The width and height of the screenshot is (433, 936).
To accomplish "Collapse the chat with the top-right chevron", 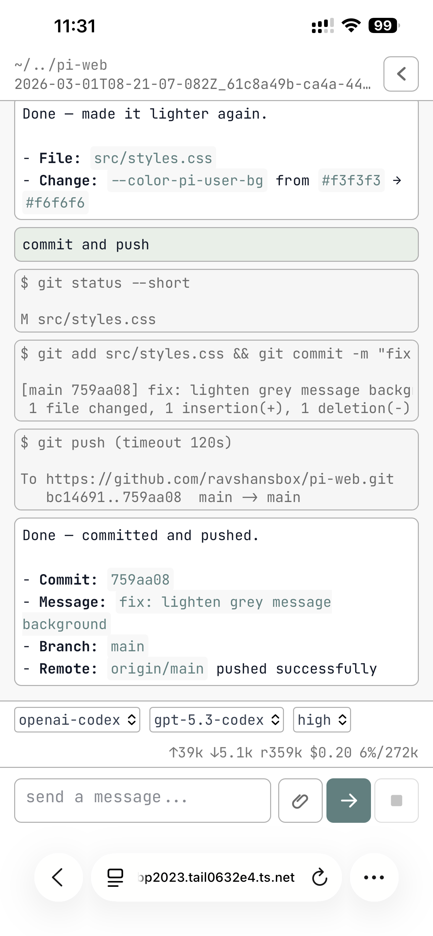I will (x=401, y=74).
